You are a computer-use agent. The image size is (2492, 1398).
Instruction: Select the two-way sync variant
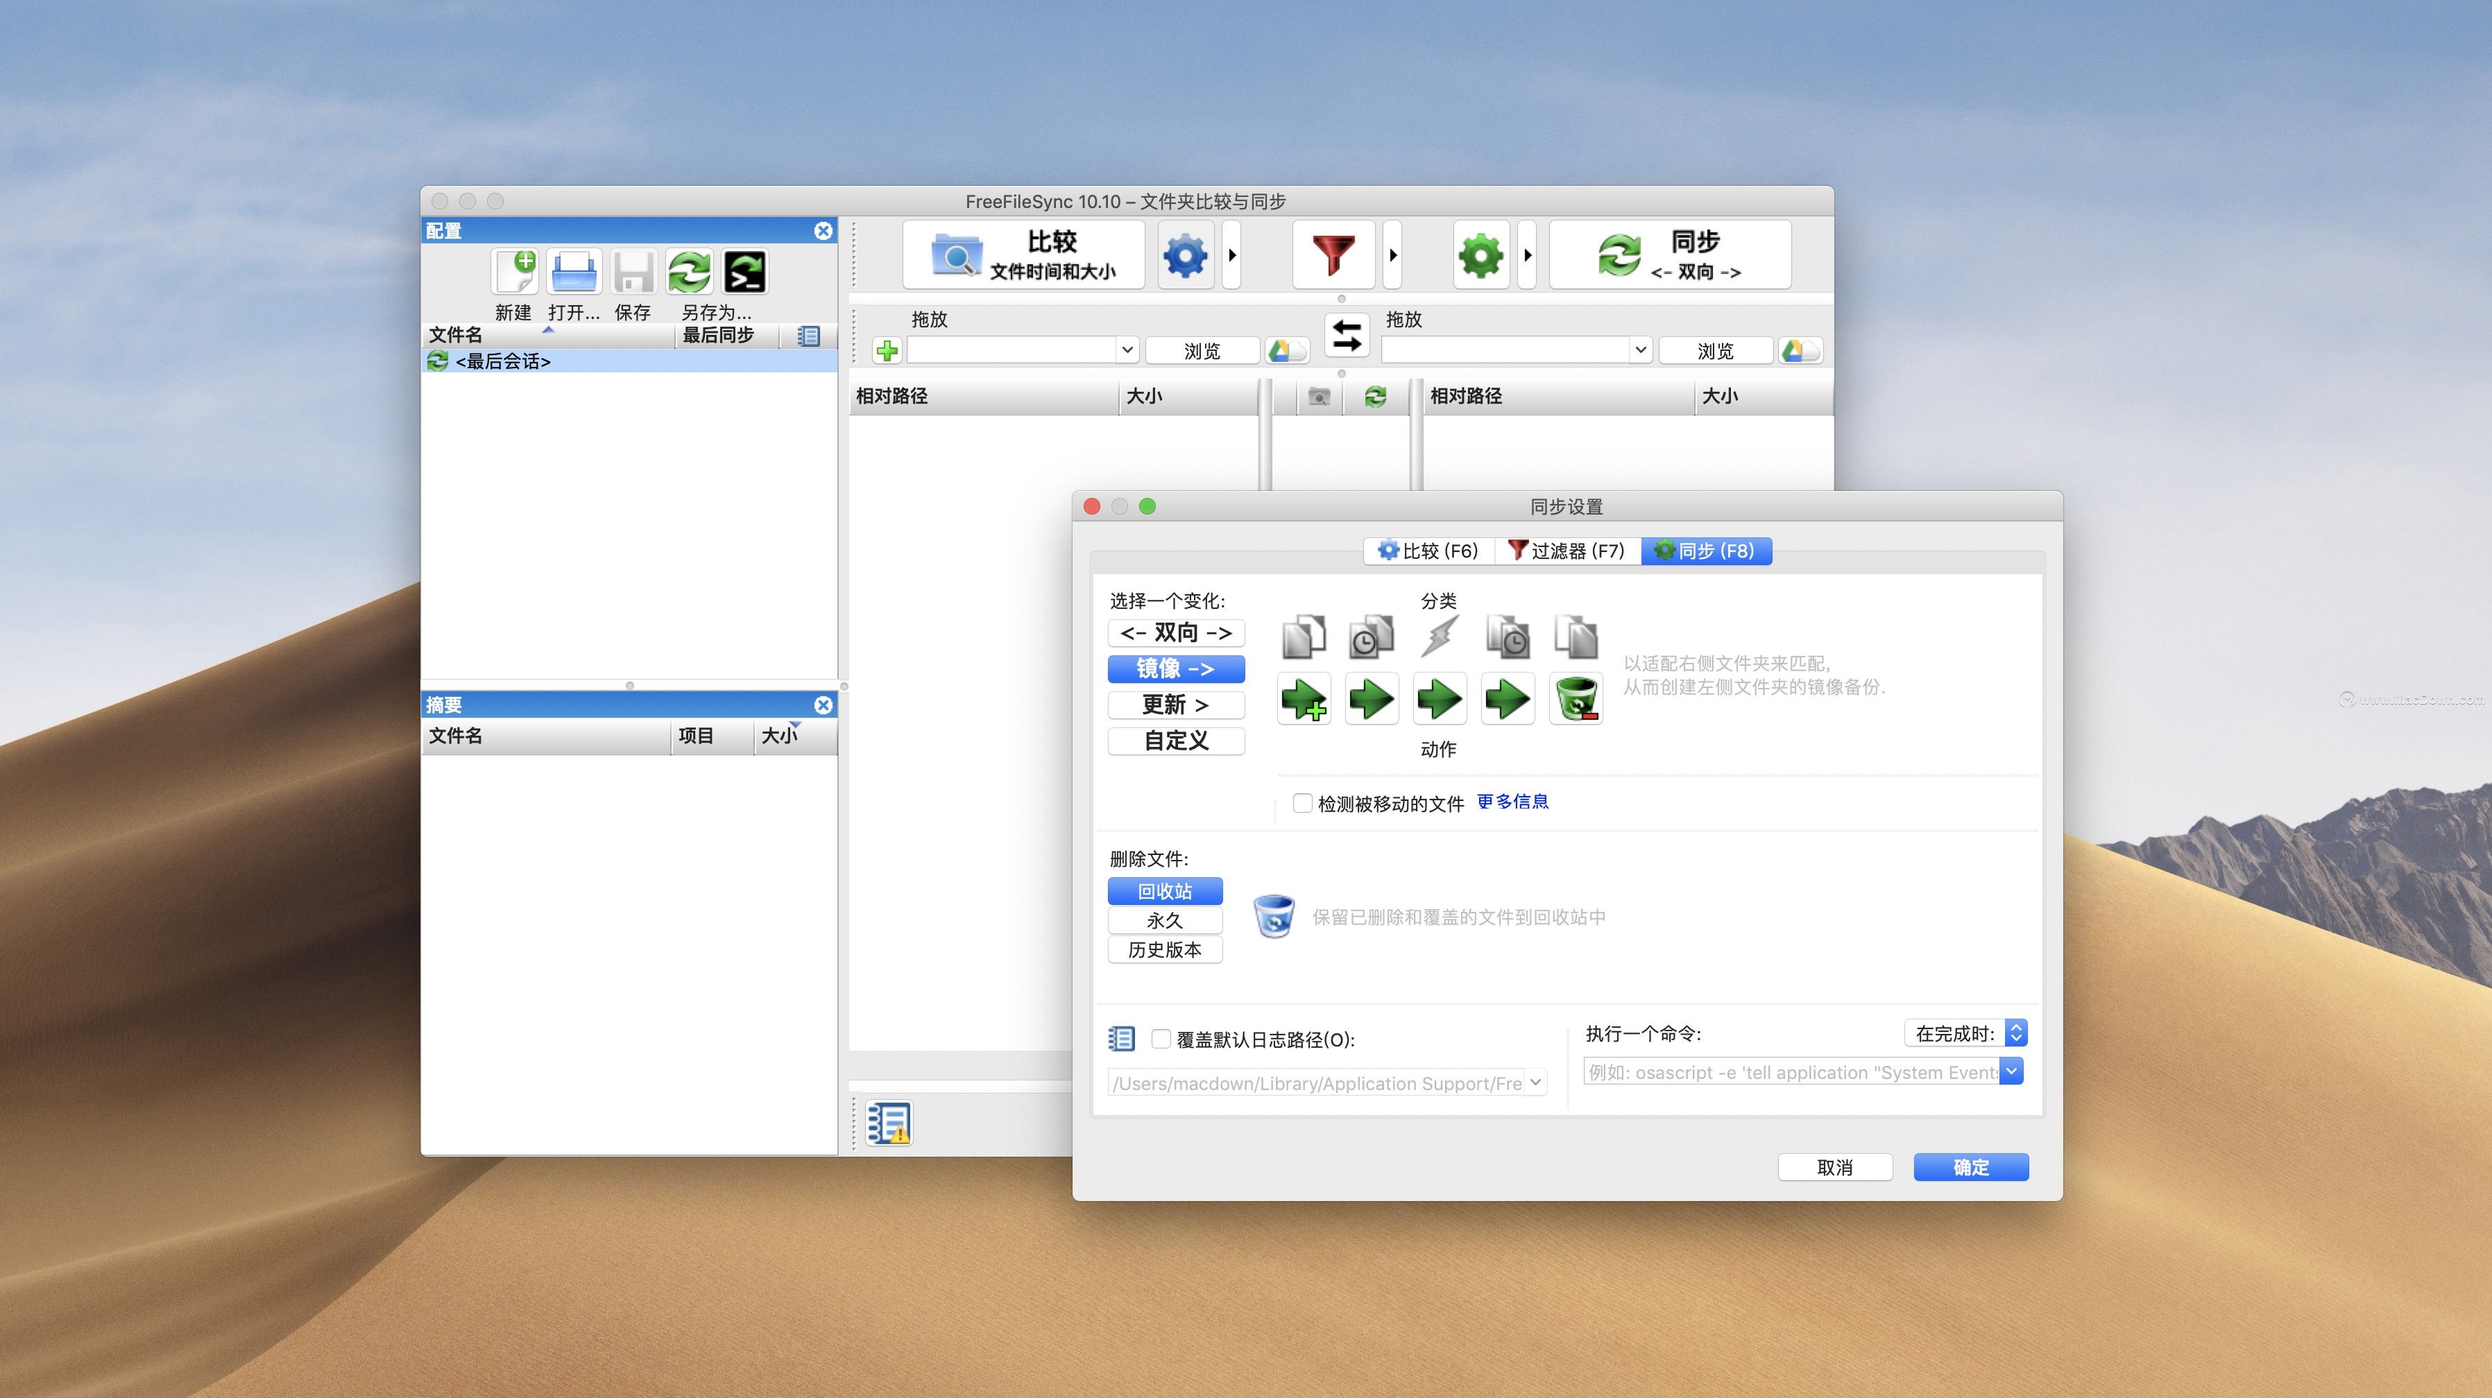tap(1177, 633)
